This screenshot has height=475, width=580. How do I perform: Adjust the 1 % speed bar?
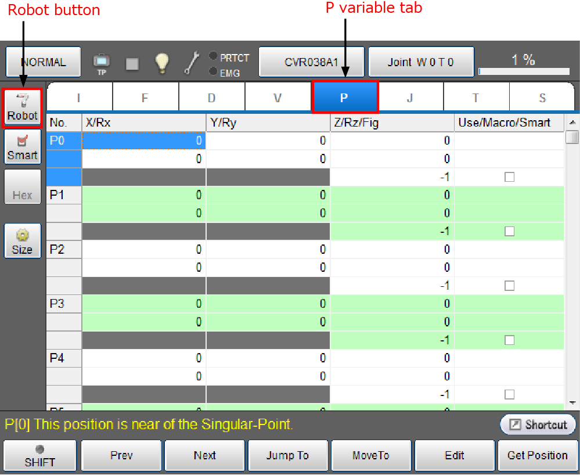523,71
